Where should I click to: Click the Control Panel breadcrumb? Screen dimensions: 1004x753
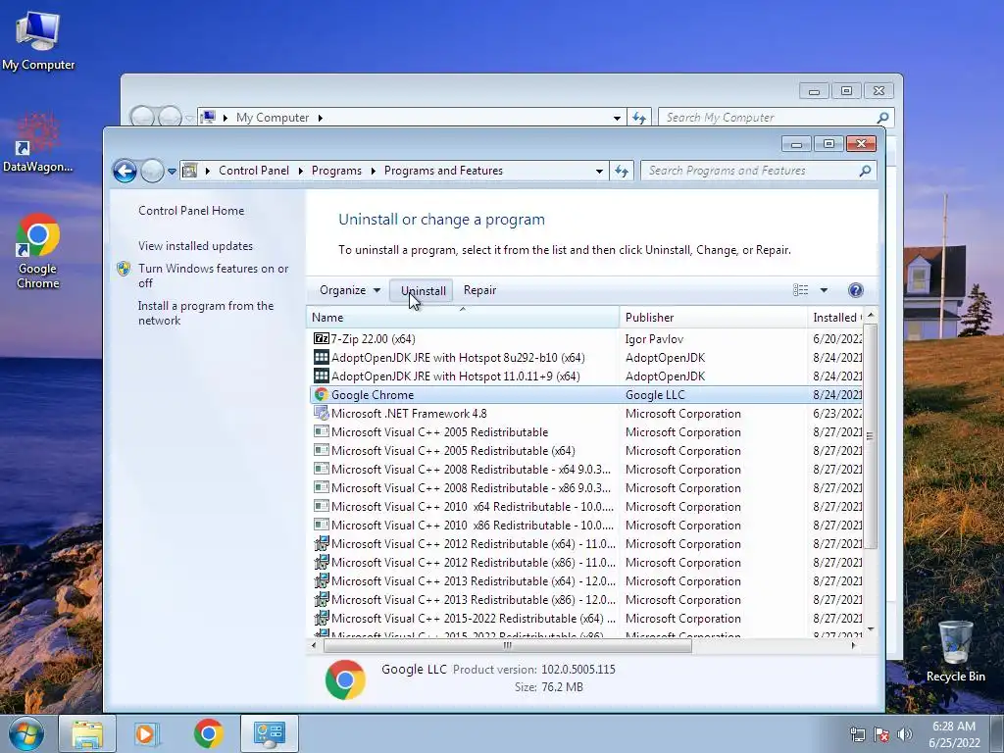(254, 171)
